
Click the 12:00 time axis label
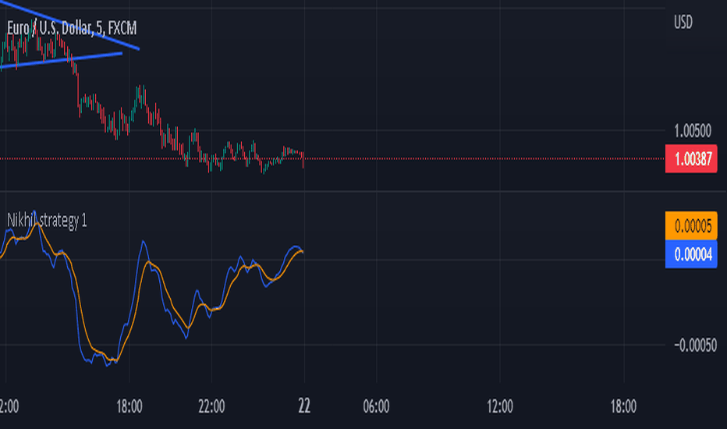[x=500, y=406]
